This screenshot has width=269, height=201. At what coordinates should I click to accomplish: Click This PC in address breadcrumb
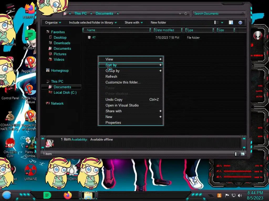[x=80, y=13]
